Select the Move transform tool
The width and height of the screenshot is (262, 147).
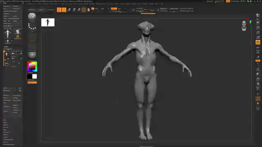[69, 10]
